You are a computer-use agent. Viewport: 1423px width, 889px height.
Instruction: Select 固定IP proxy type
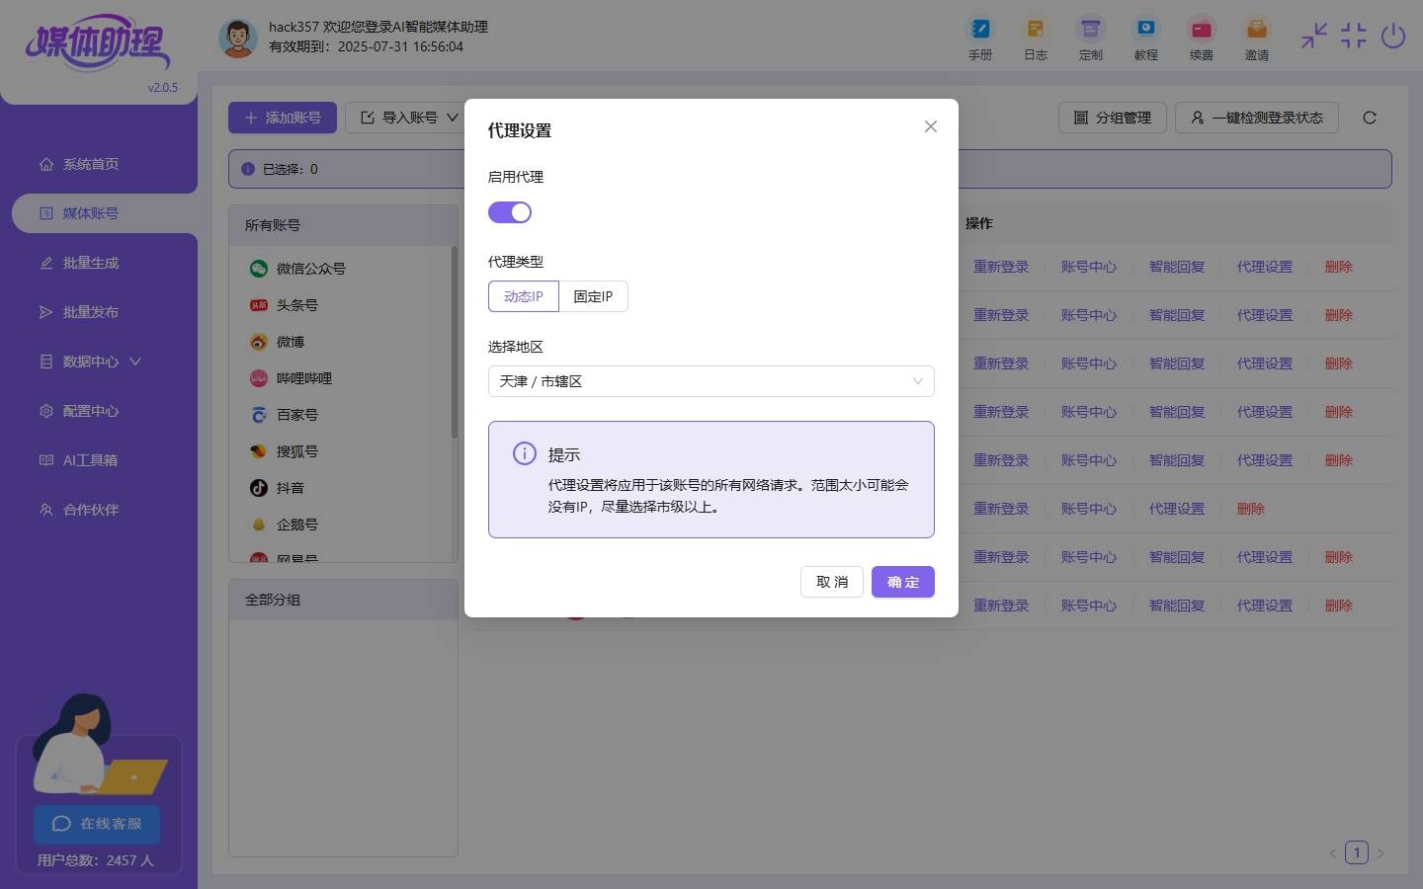coord(593,296)
